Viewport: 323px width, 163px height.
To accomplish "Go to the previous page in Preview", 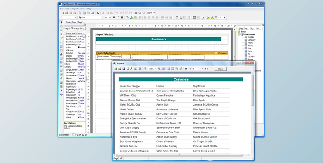I will click(190, 69).
